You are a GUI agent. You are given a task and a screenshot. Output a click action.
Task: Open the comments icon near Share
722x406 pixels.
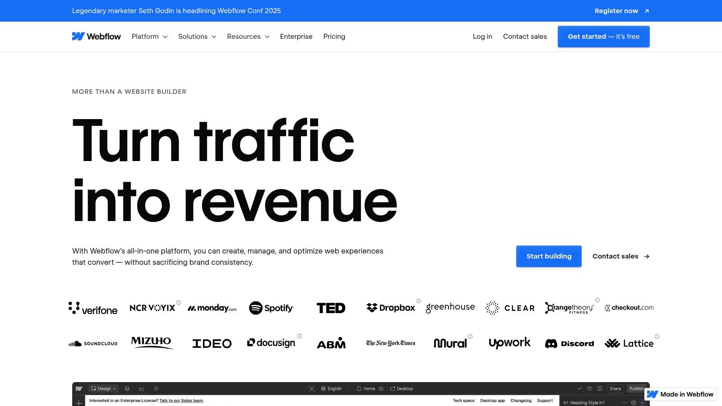(x=600, y=388)
